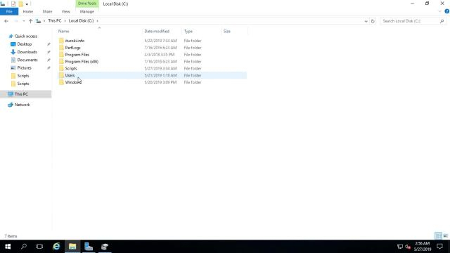Click the pin icon next to Downloads
The height and width of the screenshot is (253, 450).
49,52
